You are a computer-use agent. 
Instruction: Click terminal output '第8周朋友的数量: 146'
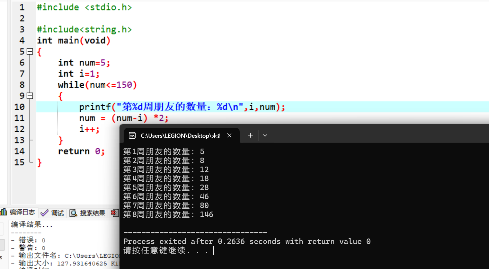coord(168,214)
